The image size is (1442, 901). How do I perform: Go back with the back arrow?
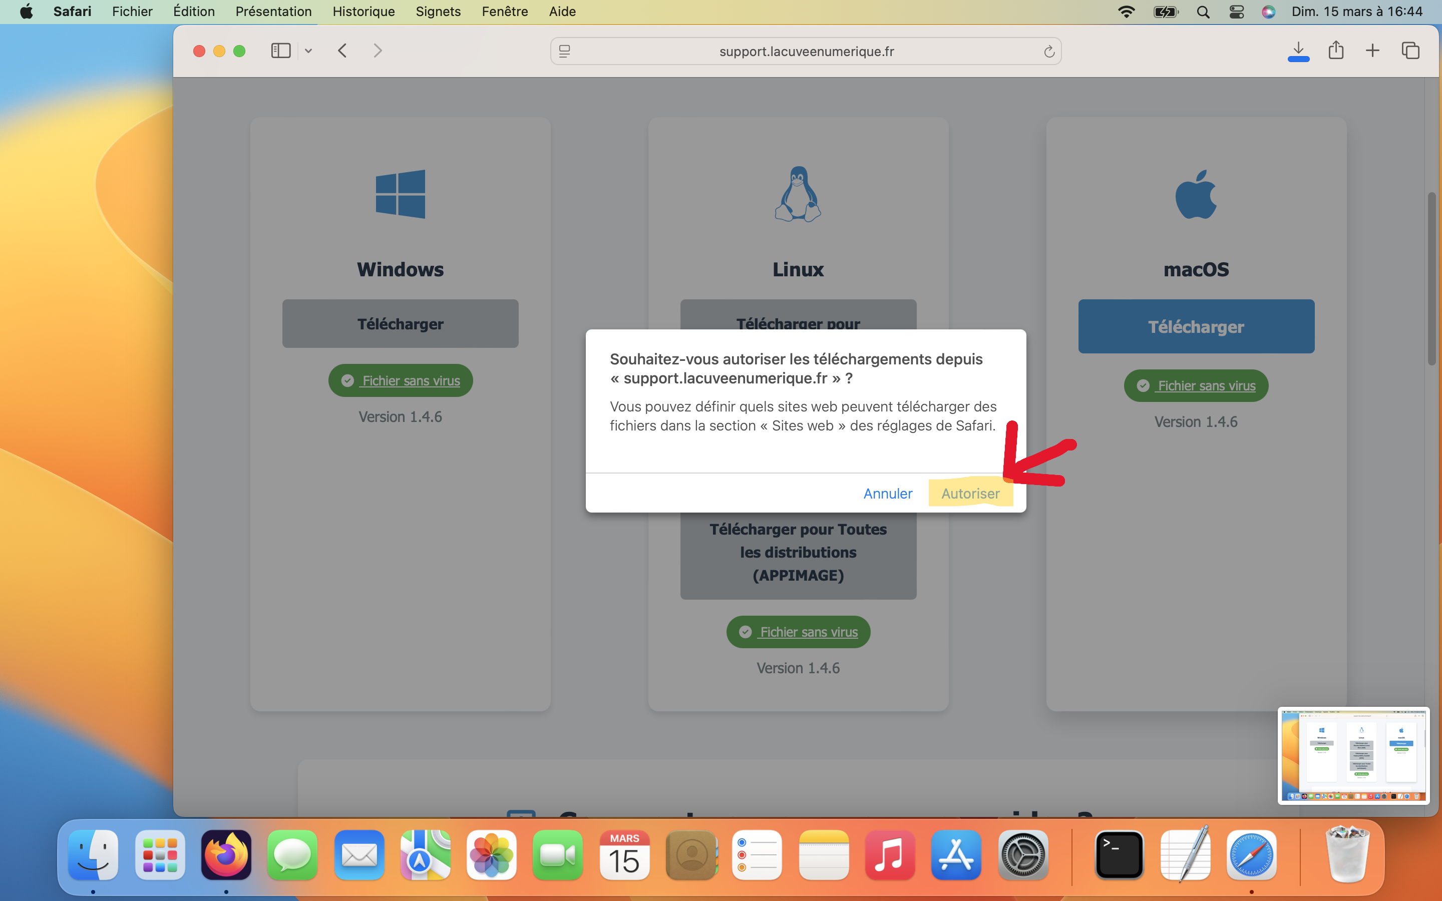(342, 51)
